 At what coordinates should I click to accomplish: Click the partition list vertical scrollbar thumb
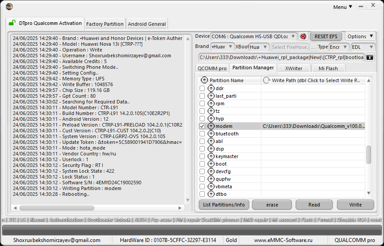click(x=368, y=155)
